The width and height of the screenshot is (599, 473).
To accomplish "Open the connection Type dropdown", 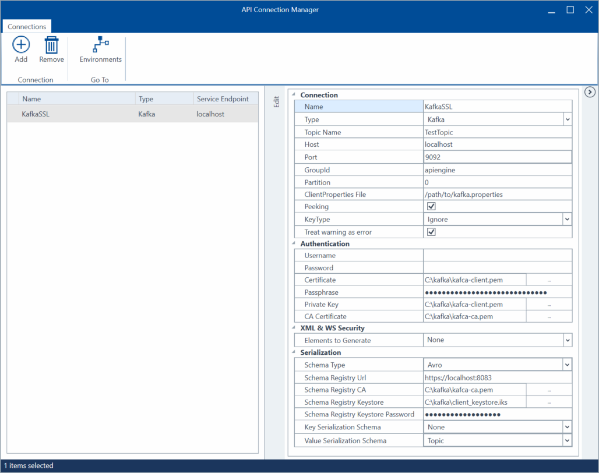I will 567,119.
